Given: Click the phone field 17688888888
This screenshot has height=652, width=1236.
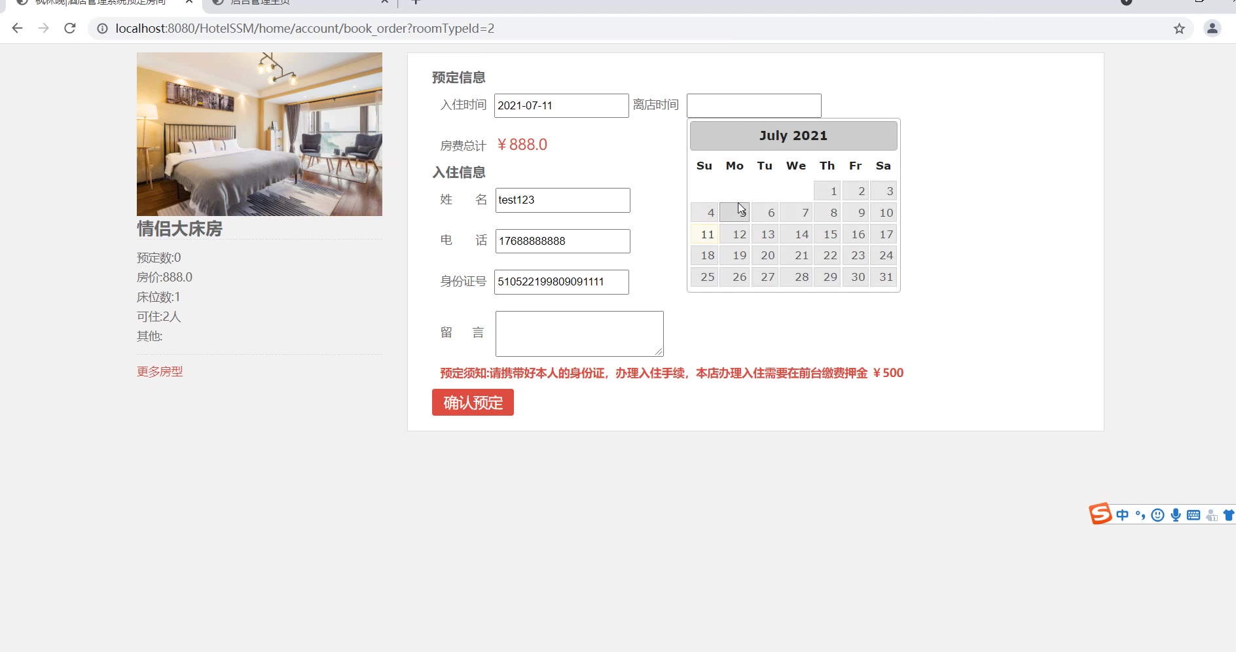Looking at the screenshot, I should pyautogui.click(x=562, y=241).
